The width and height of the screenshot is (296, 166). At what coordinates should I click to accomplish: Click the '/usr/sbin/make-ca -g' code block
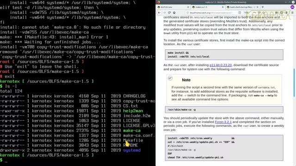coord(224,110)
